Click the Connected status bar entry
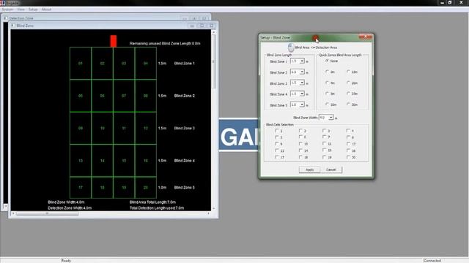 432,260
